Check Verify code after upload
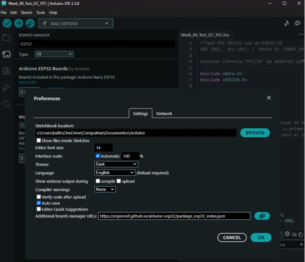 [39, 197]
